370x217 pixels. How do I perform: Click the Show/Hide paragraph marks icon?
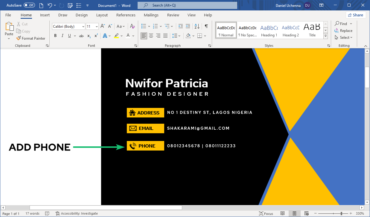206,26
